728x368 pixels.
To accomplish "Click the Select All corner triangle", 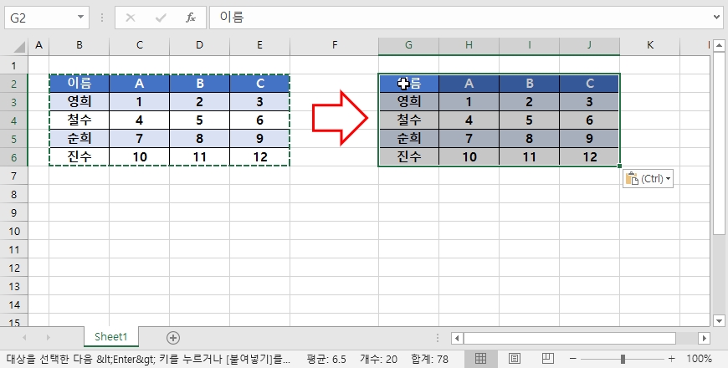I will pos(19,46).
